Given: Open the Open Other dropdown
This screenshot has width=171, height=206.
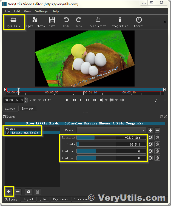Looking at the screenshot, I should coord(36,22).
